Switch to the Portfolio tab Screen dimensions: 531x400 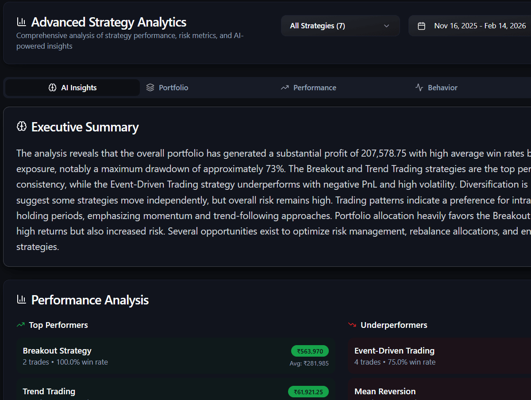click(173, 88)
